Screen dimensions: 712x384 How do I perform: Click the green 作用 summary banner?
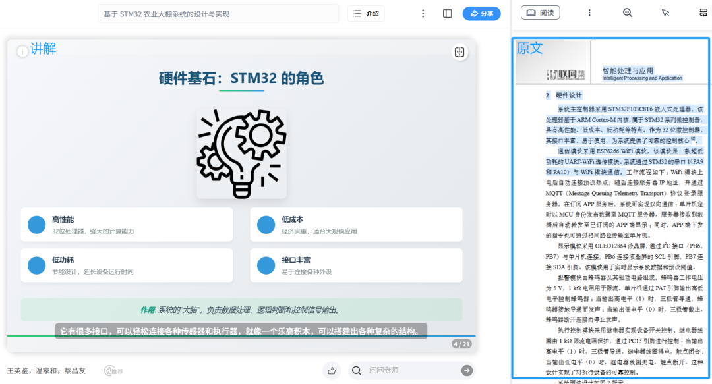coord(241,310)
